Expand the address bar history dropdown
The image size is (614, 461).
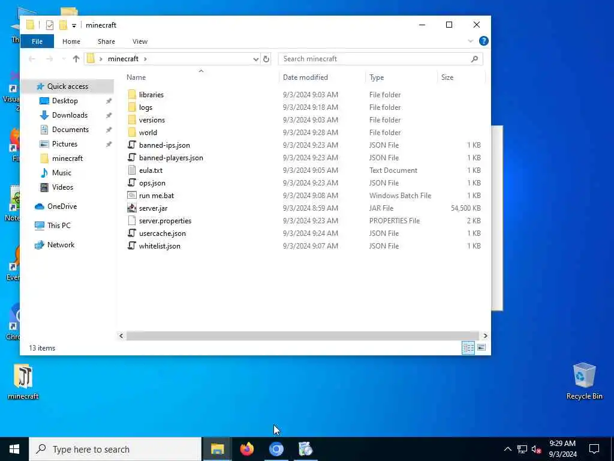[255, 59]
